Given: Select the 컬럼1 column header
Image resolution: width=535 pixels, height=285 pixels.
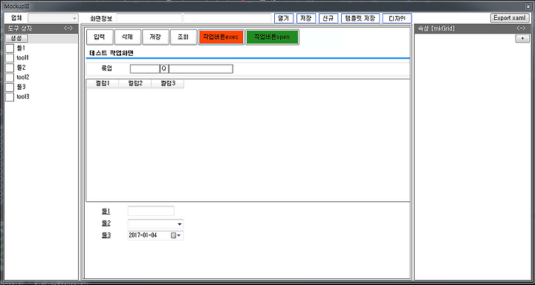Looking at the screenshot, I should pyautogui.click(x=103, y=84).
